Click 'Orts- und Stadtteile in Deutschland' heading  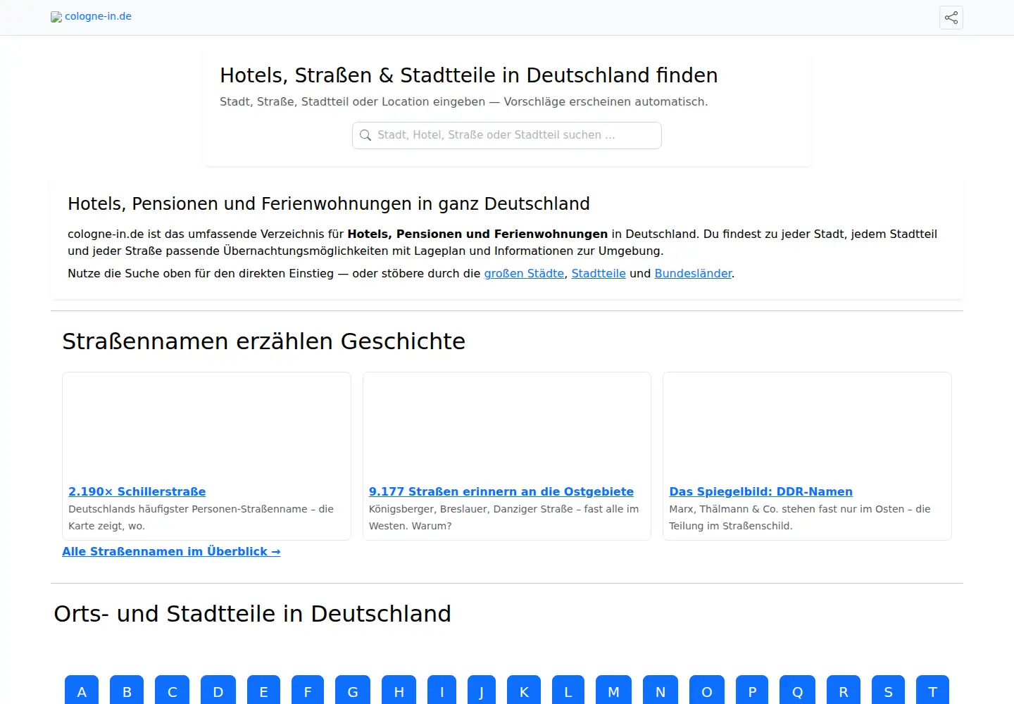(253, 614)
